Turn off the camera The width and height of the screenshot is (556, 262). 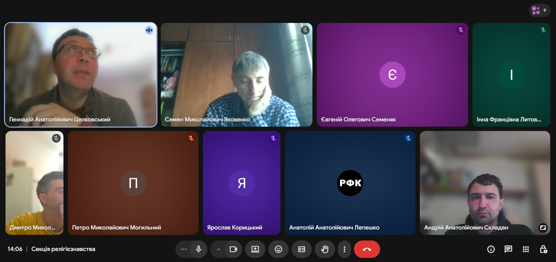(x=233, y=249)
